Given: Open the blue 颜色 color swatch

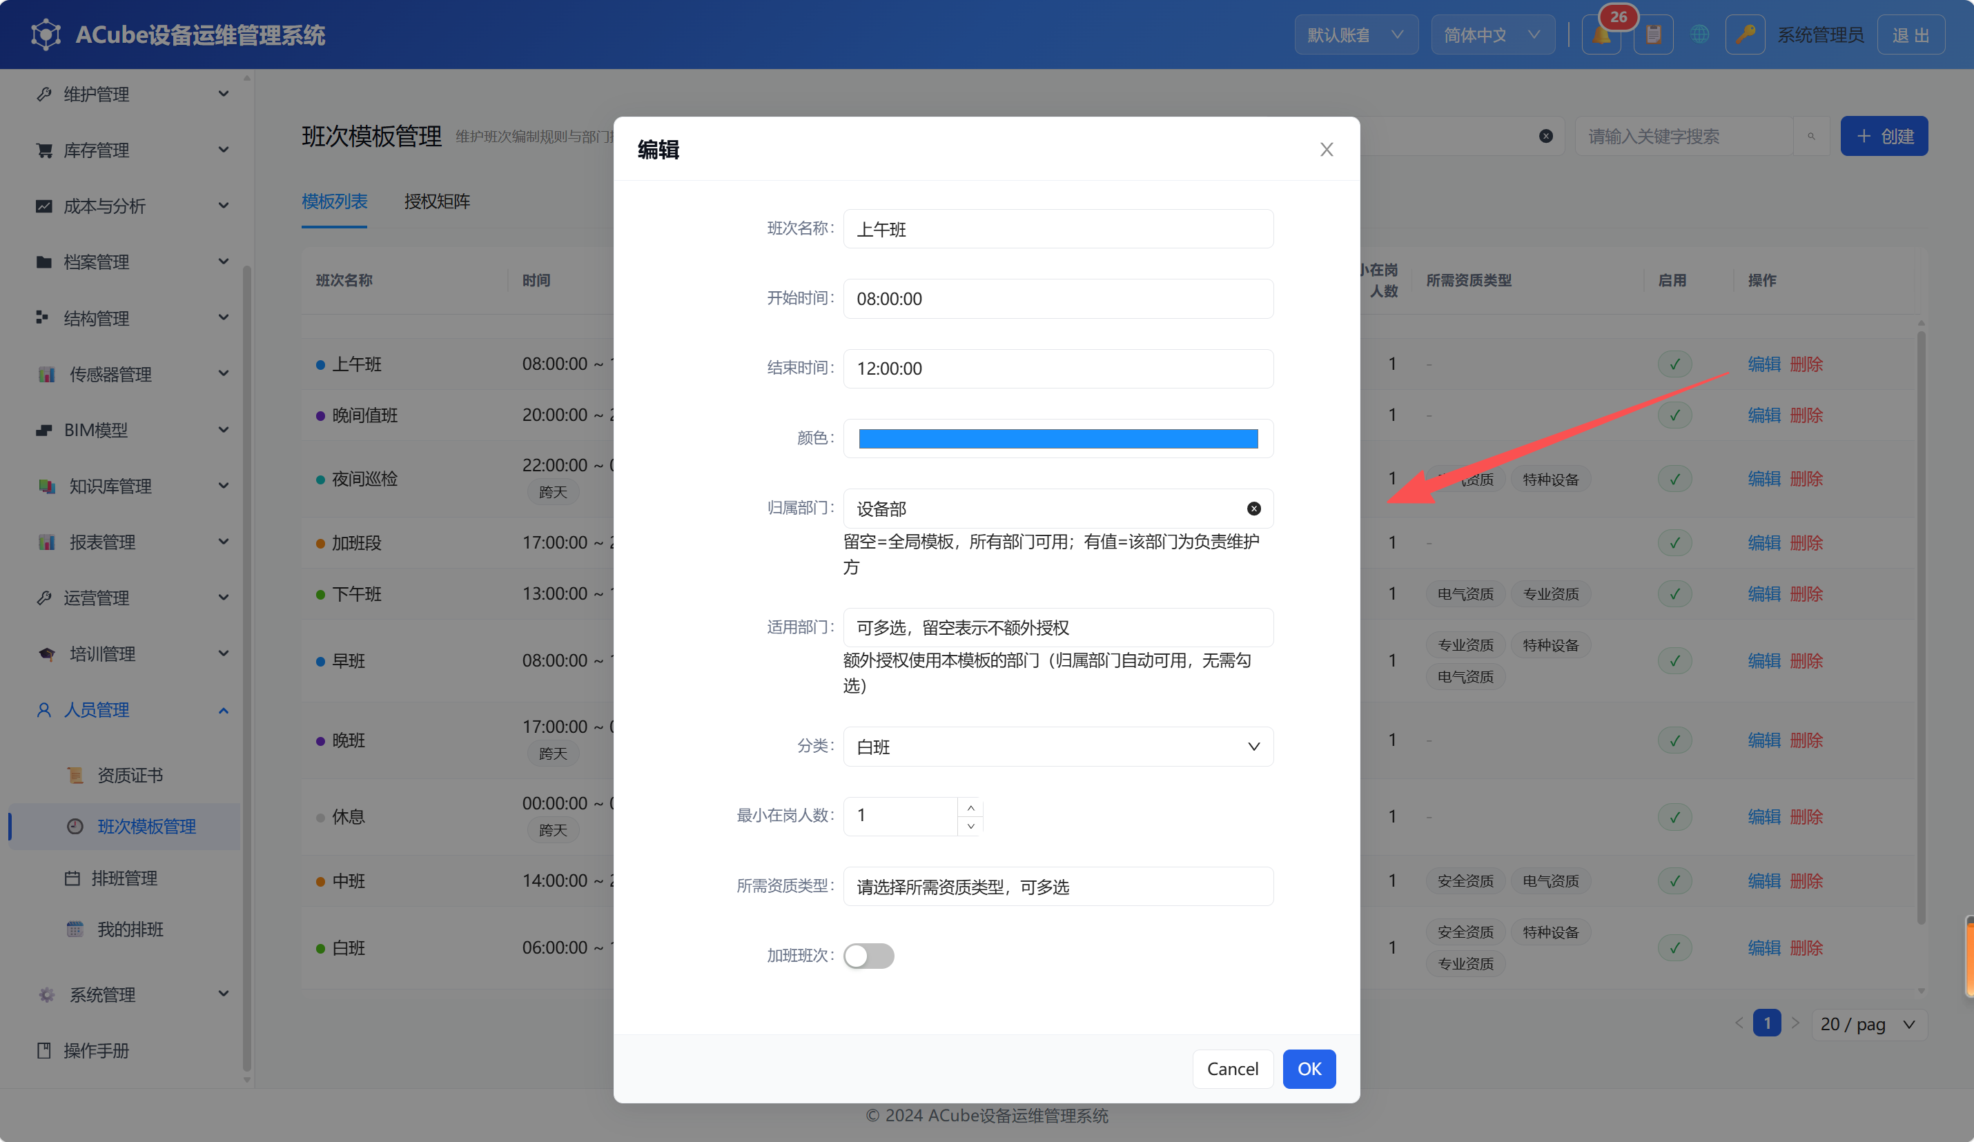Looking at the screenshot, I should (1058, 439).
